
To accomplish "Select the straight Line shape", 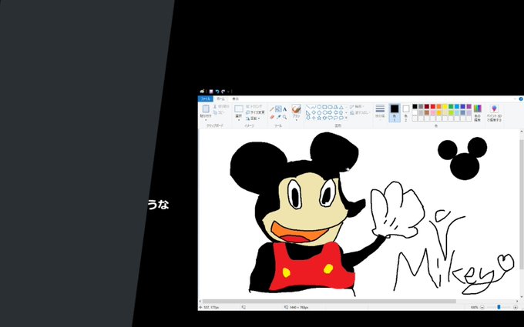I will click(308, 107).
